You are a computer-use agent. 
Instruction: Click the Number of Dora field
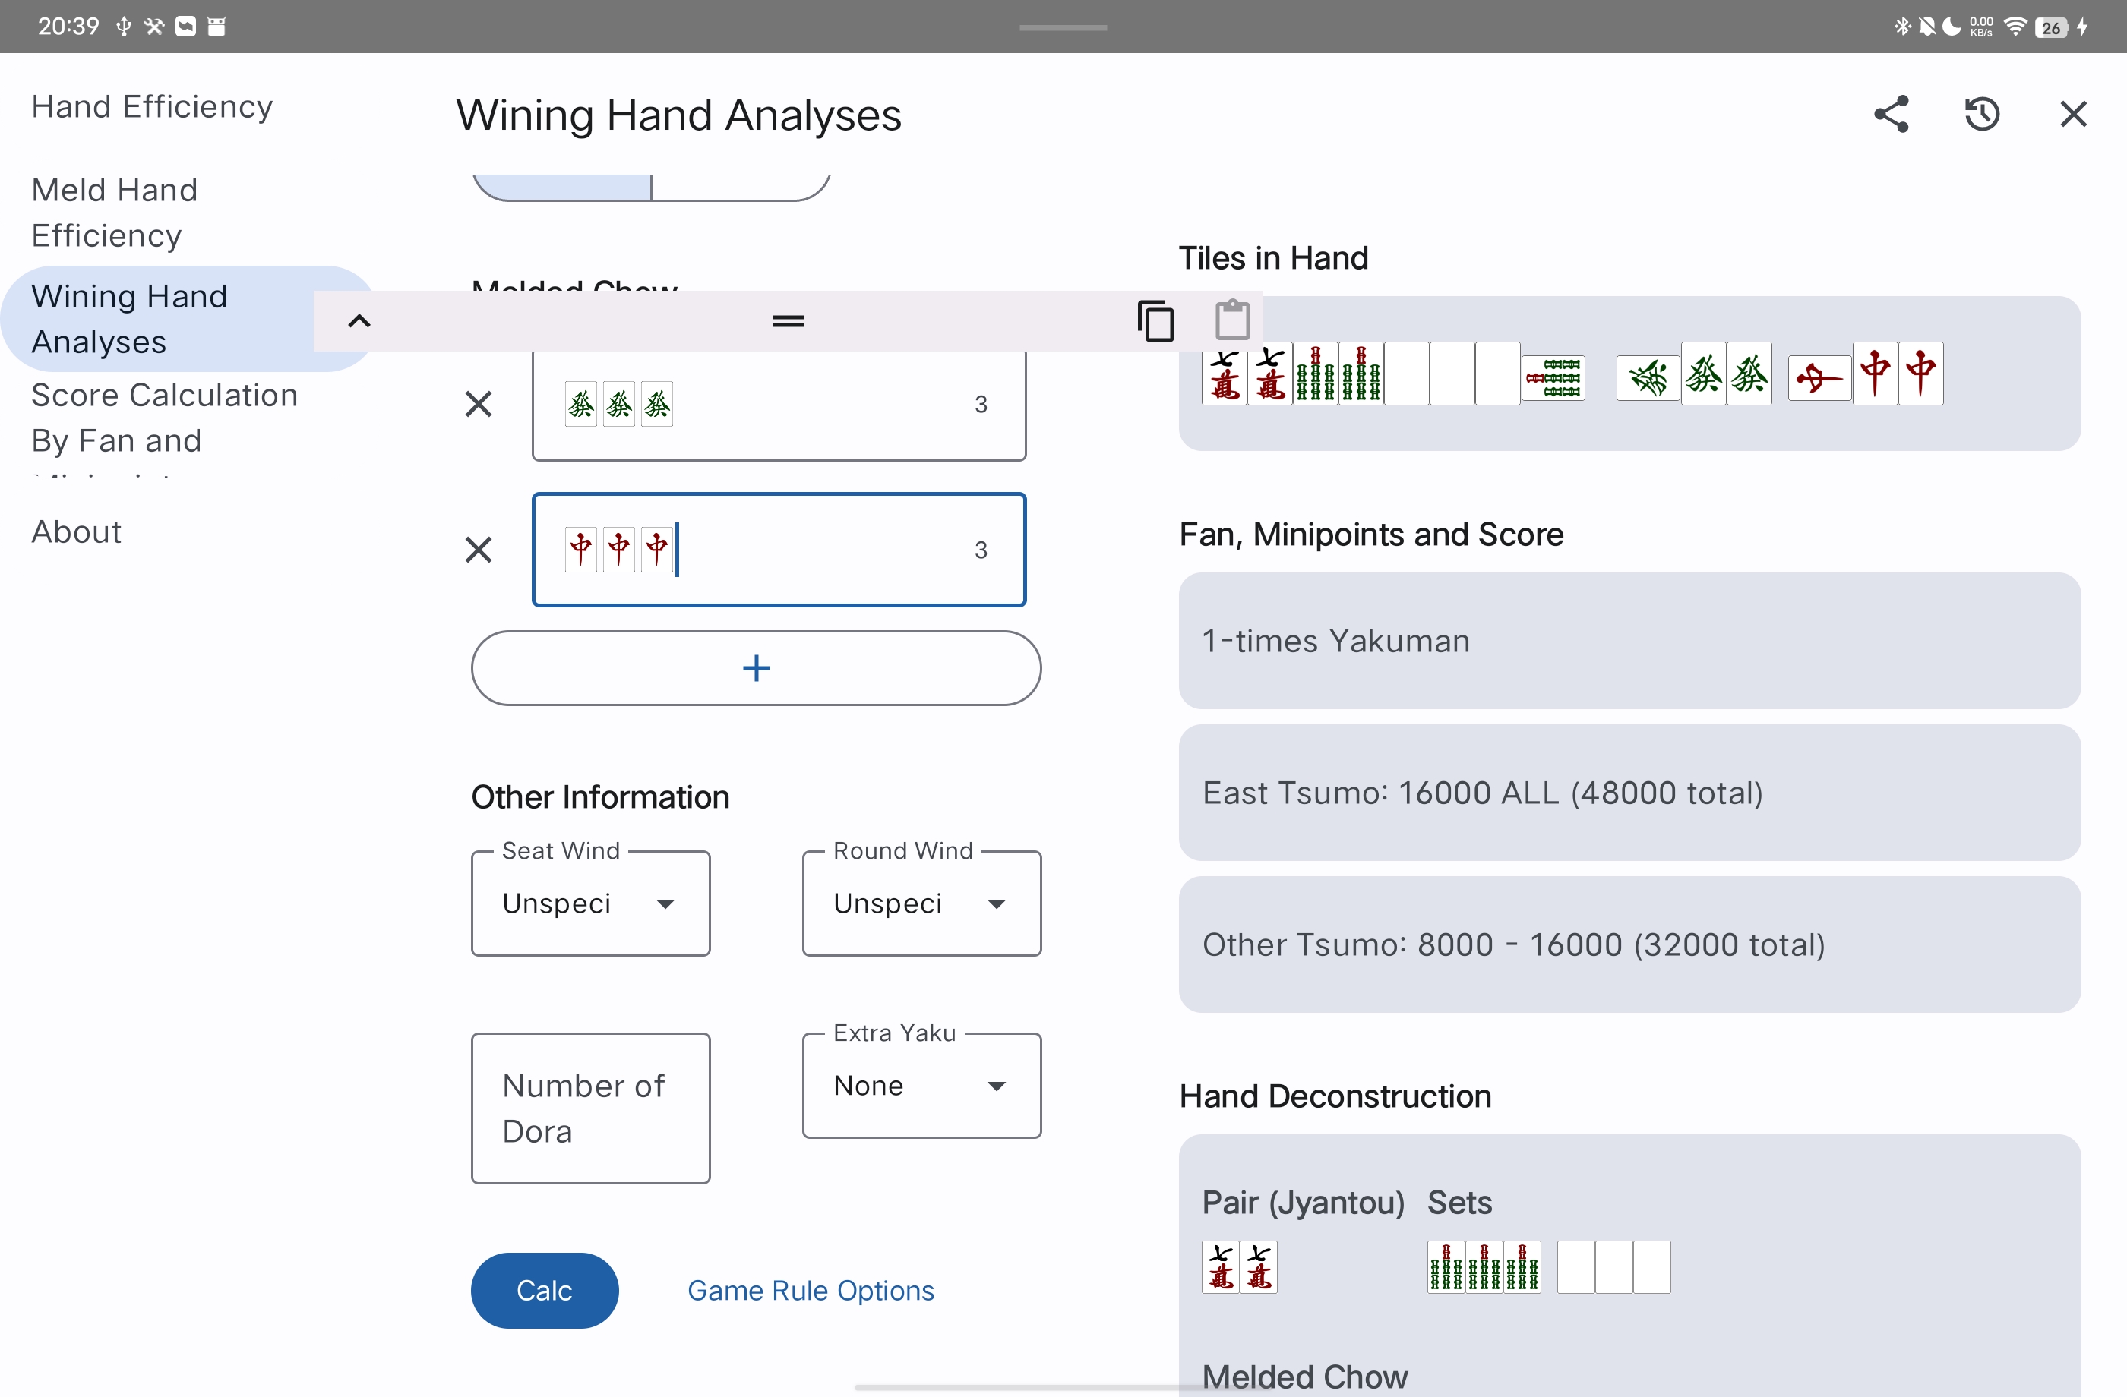[589, 1108]
